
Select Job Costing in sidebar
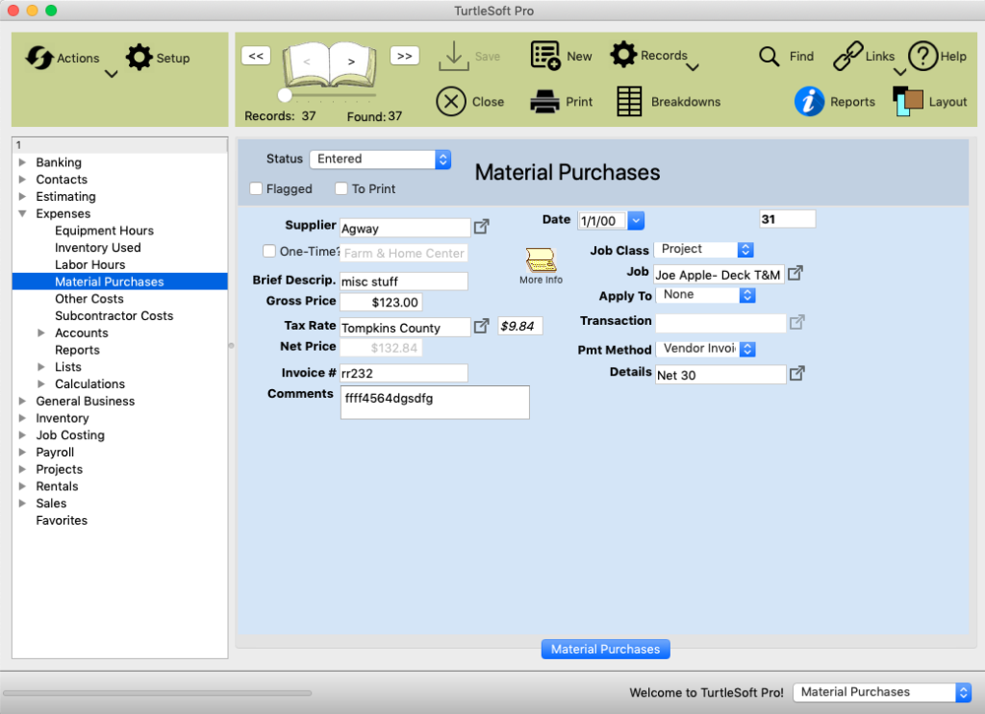coord(70,435)
